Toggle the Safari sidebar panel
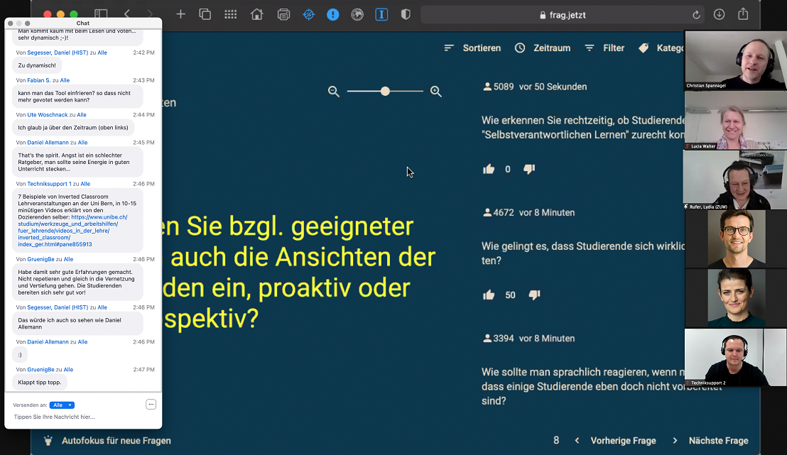This screenshot has width=787, height=455. (101, 14)
